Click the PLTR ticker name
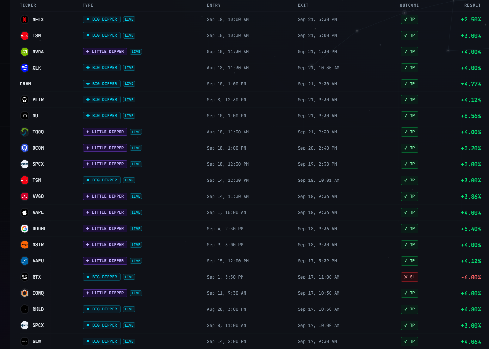The width and height of the screenshot is (489, 349). (38, 100)
